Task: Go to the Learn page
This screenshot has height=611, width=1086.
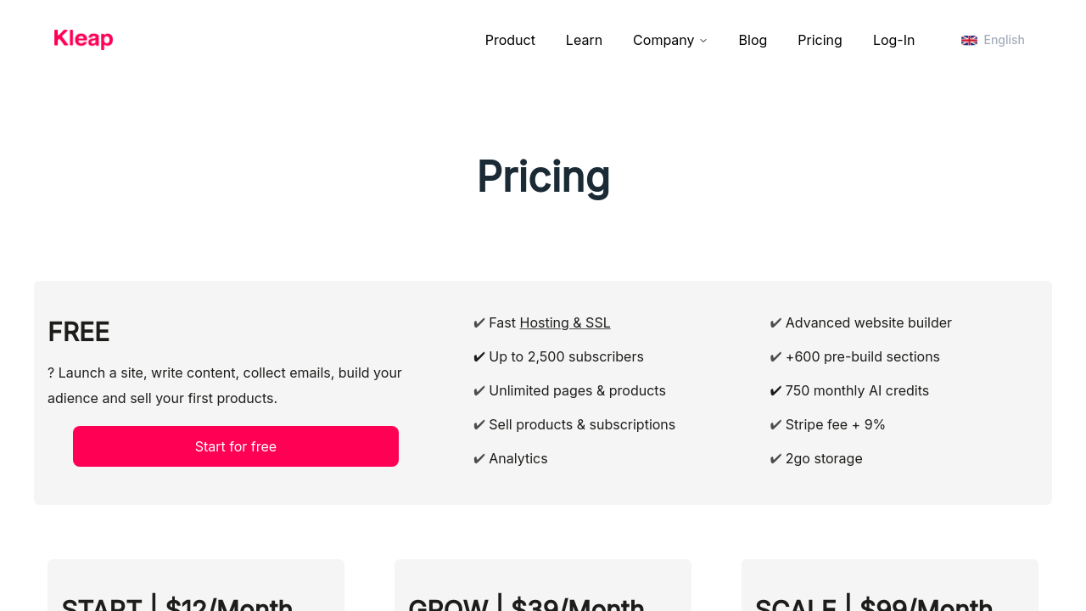Action: [x=584, y=40]
